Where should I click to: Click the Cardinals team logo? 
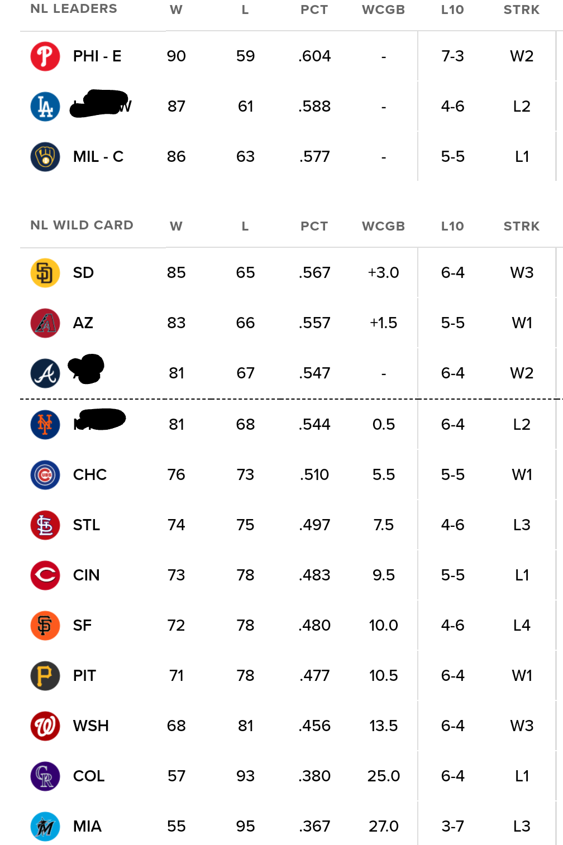point(45,525)
